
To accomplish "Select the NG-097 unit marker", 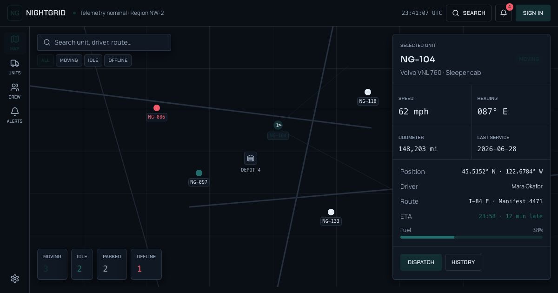I will pos(199,173).
